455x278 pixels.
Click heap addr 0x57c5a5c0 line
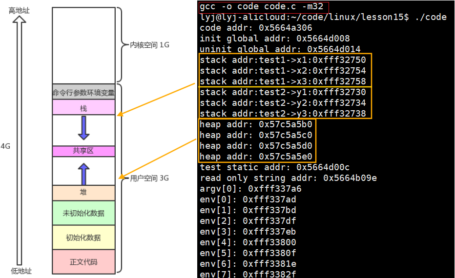(256, 135)
